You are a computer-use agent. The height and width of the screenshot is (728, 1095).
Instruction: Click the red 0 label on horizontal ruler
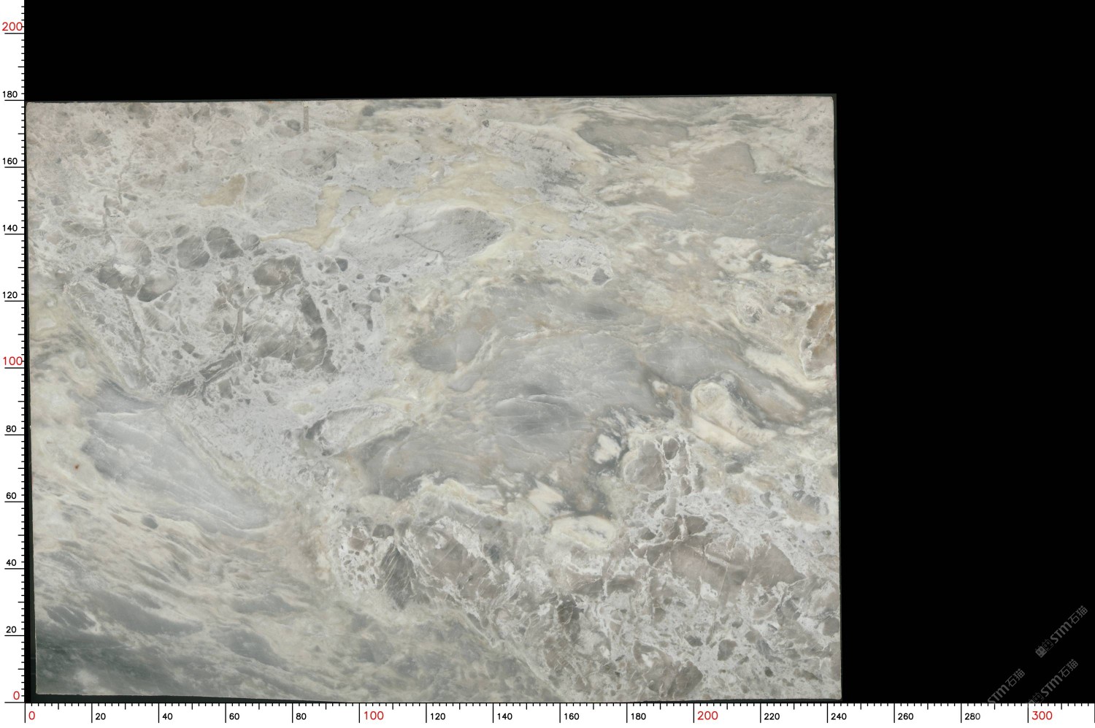(31, 716)
